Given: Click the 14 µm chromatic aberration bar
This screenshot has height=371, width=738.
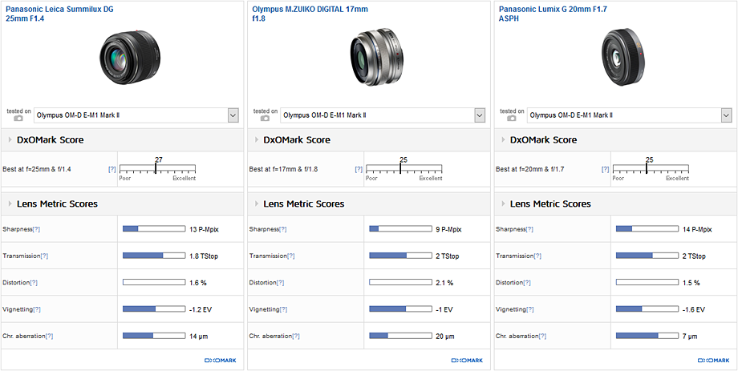Looking at the screenshot, I should [154, 337].
